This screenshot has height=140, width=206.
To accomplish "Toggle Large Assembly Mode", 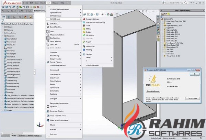I will (x=58, y=116).
